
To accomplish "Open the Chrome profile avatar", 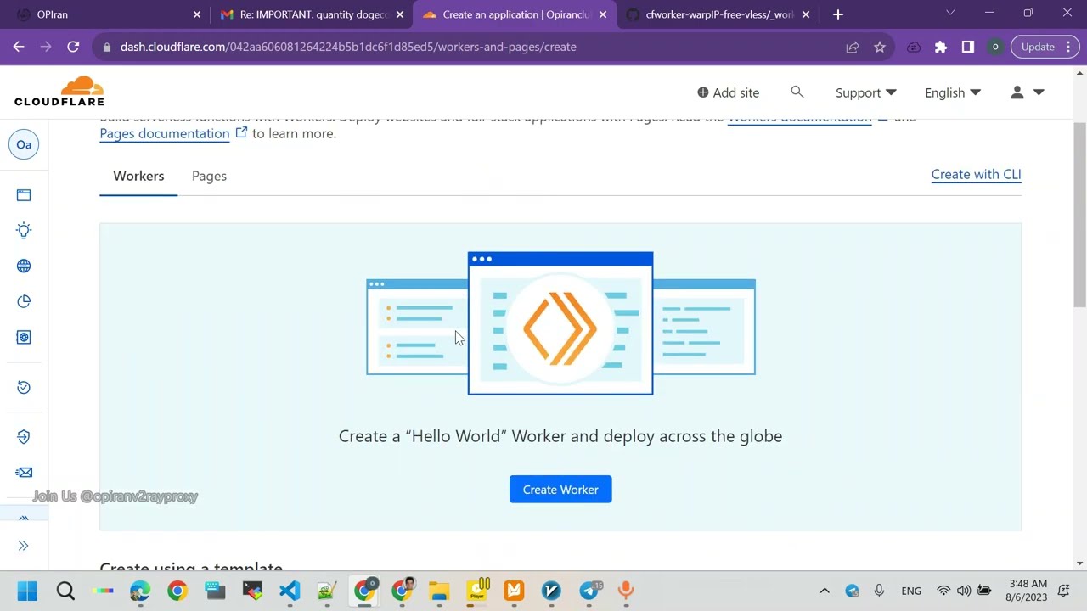I will pyautogui.click(x=995, y=47).
